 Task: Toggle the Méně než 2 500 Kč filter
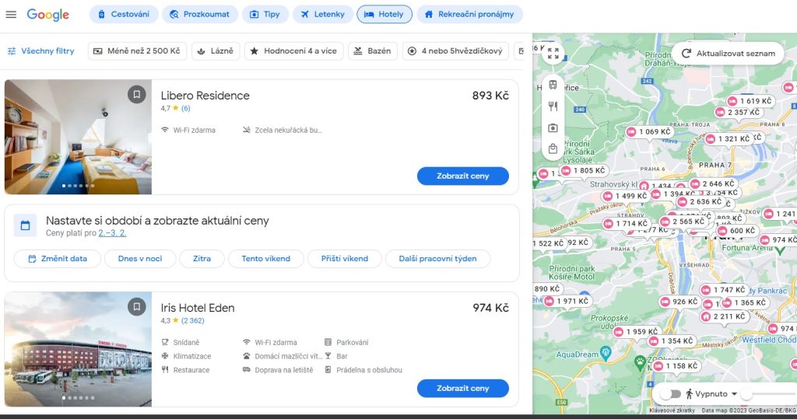(x=137, y=51)
